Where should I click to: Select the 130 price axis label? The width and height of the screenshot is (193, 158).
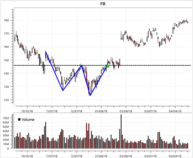(6, 87)
